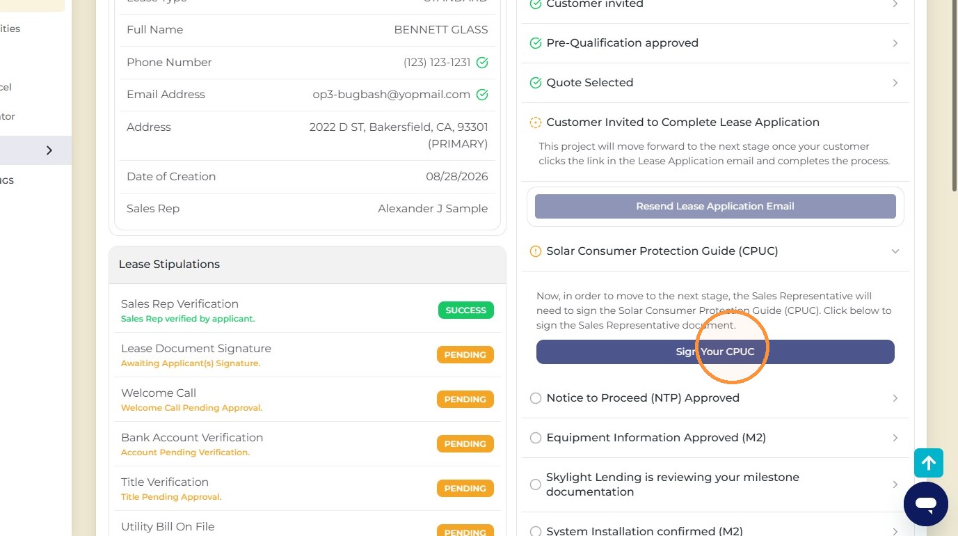Click the dotted pending icon beside Customer Invited
The width and height of the screenshot is (958, 536).
point(536,123)
